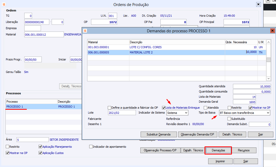The image size is (276, 167).
Task: Open the Demandas button
Action: point(218,150)
